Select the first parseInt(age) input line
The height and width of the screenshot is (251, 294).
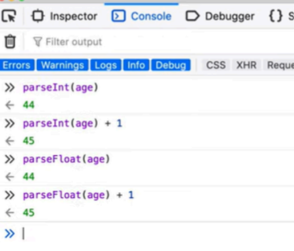point(61,88)
